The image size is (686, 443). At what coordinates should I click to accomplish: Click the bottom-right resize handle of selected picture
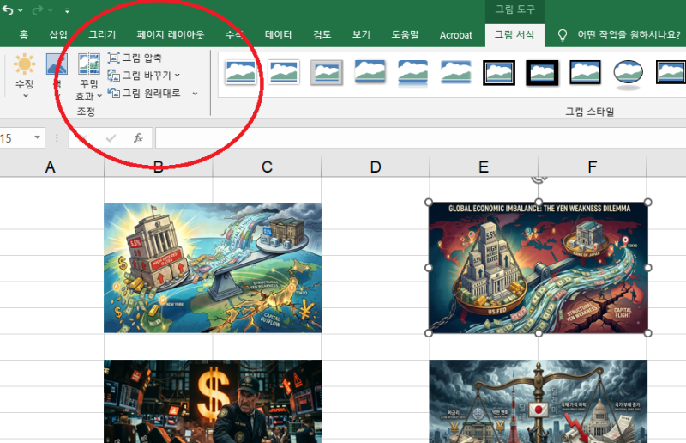tap(648, 333)
